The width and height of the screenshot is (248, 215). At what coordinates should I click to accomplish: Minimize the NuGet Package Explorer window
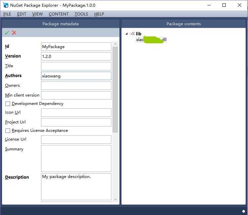(x=209, y=5)
